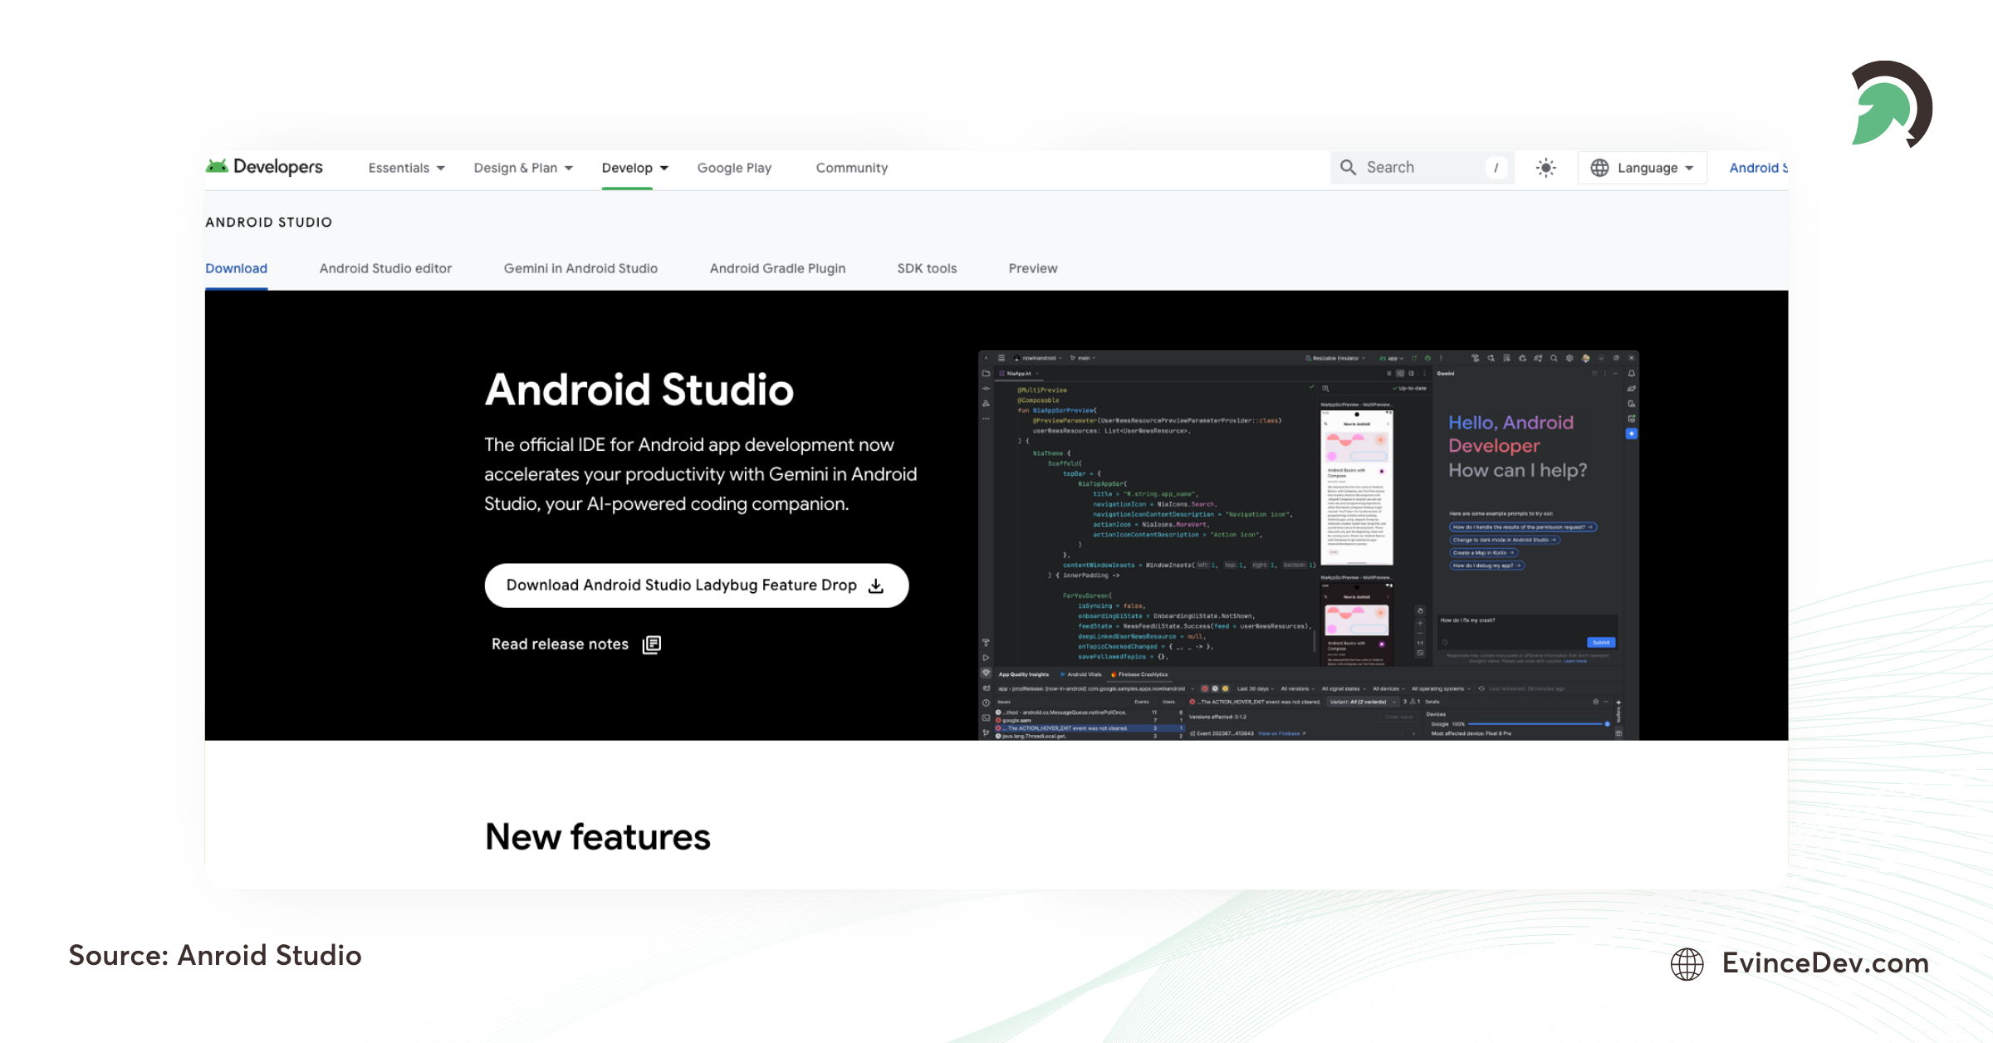1993x1043 pixels.
Task: Click the notifications bell in the IDE screenshot
Action: [x=1632, y=374]
